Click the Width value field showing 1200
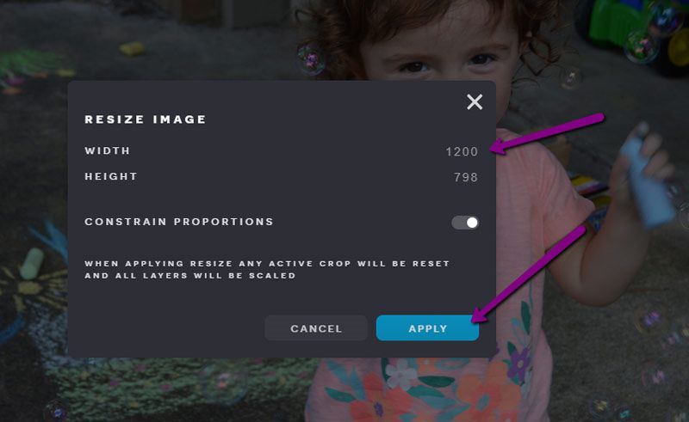Viewport: 689px width, 422px height. [461, 151]
